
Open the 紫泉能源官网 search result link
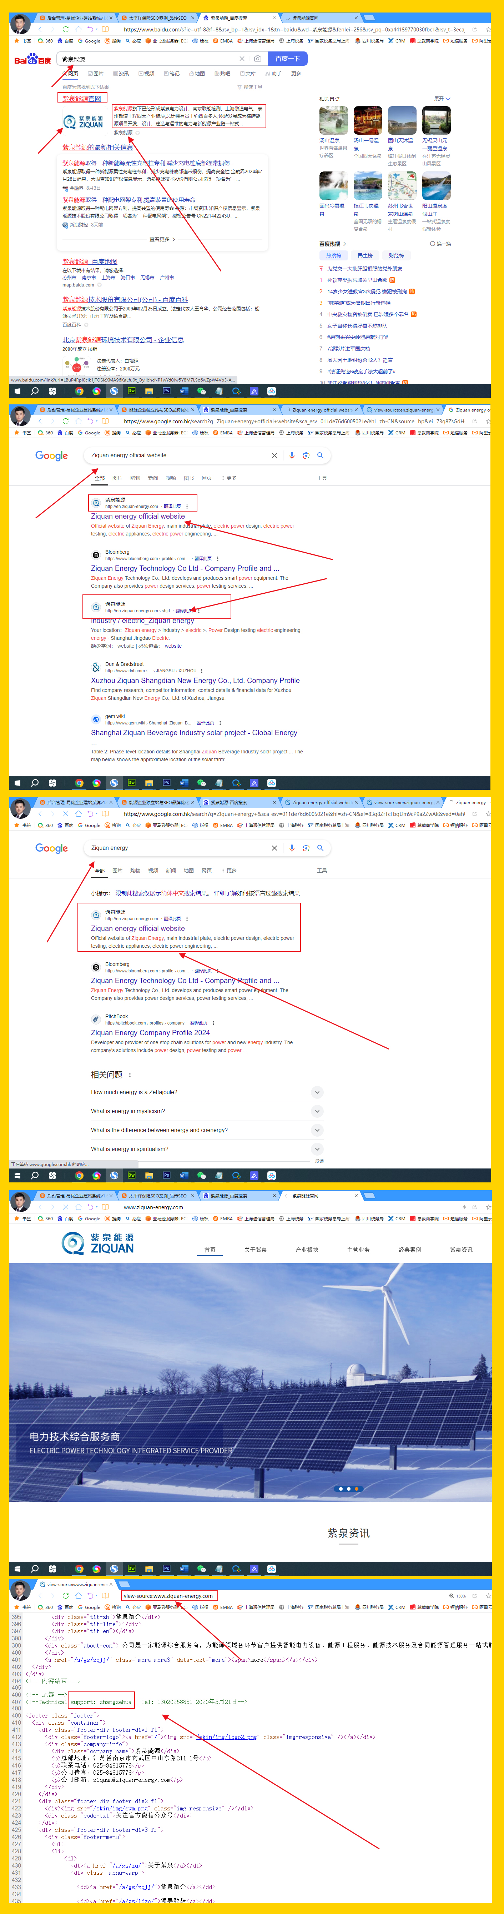(x=82, y=98)
